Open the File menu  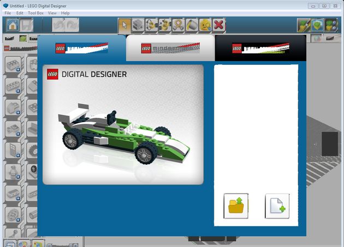8,13
